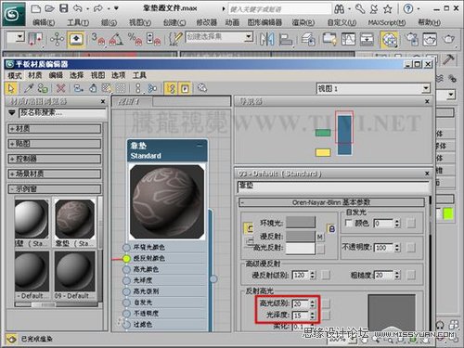
Task: Toggle the Material/Map Browser panel button
Action: (x=171, y=88)
